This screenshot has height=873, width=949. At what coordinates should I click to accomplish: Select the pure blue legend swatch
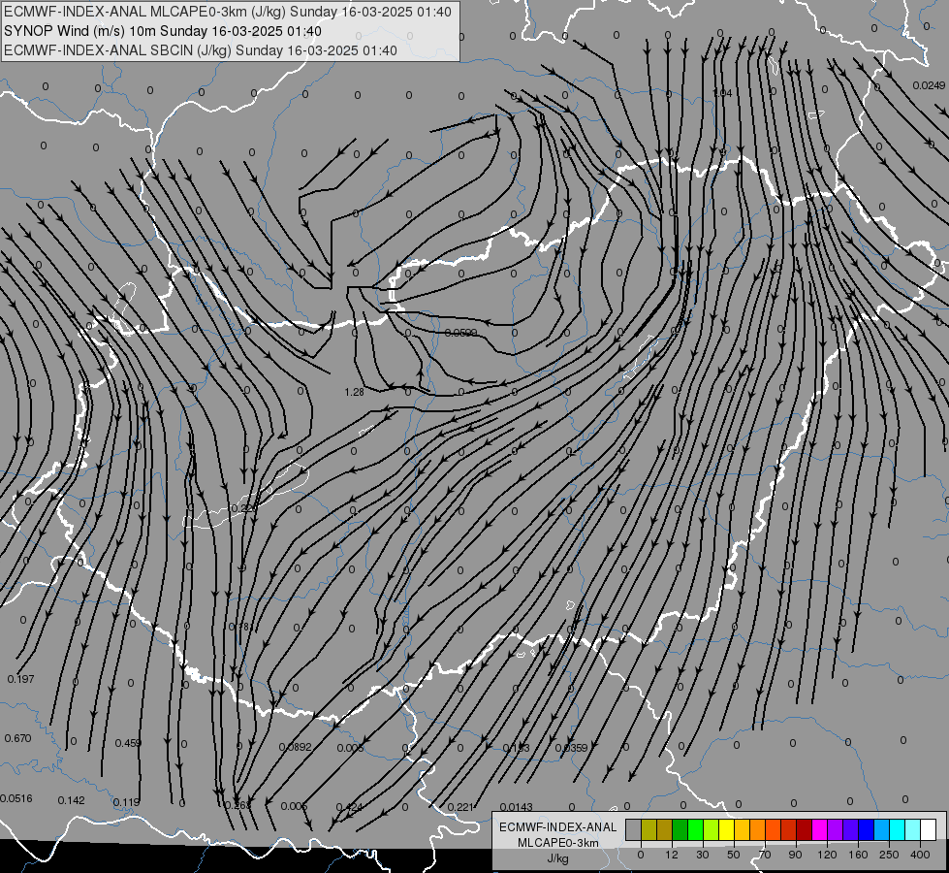coord(867,829)
